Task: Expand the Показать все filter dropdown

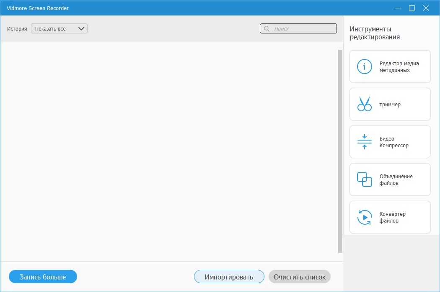Action: coord(59,28)
